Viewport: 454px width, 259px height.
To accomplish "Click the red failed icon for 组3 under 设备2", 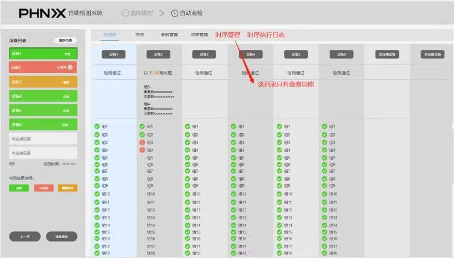I will [x=142, y=142].
